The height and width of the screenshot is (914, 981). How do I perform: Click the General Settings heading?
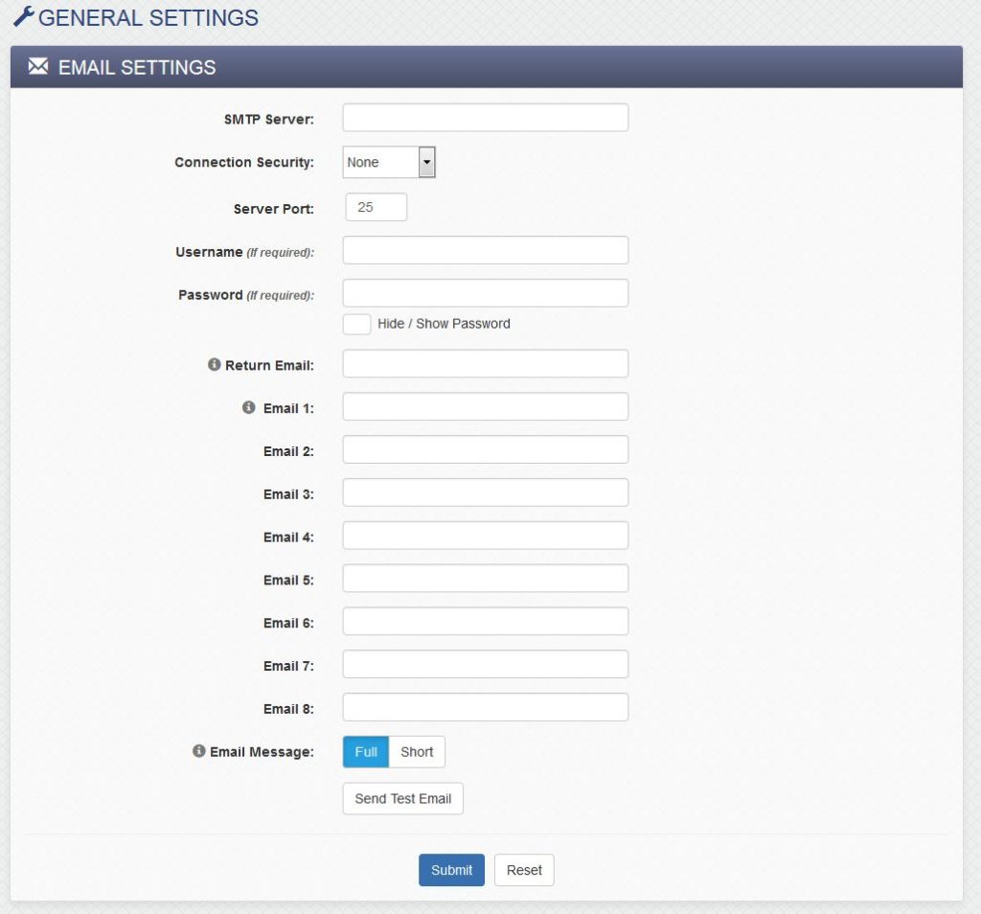[147, 16]
